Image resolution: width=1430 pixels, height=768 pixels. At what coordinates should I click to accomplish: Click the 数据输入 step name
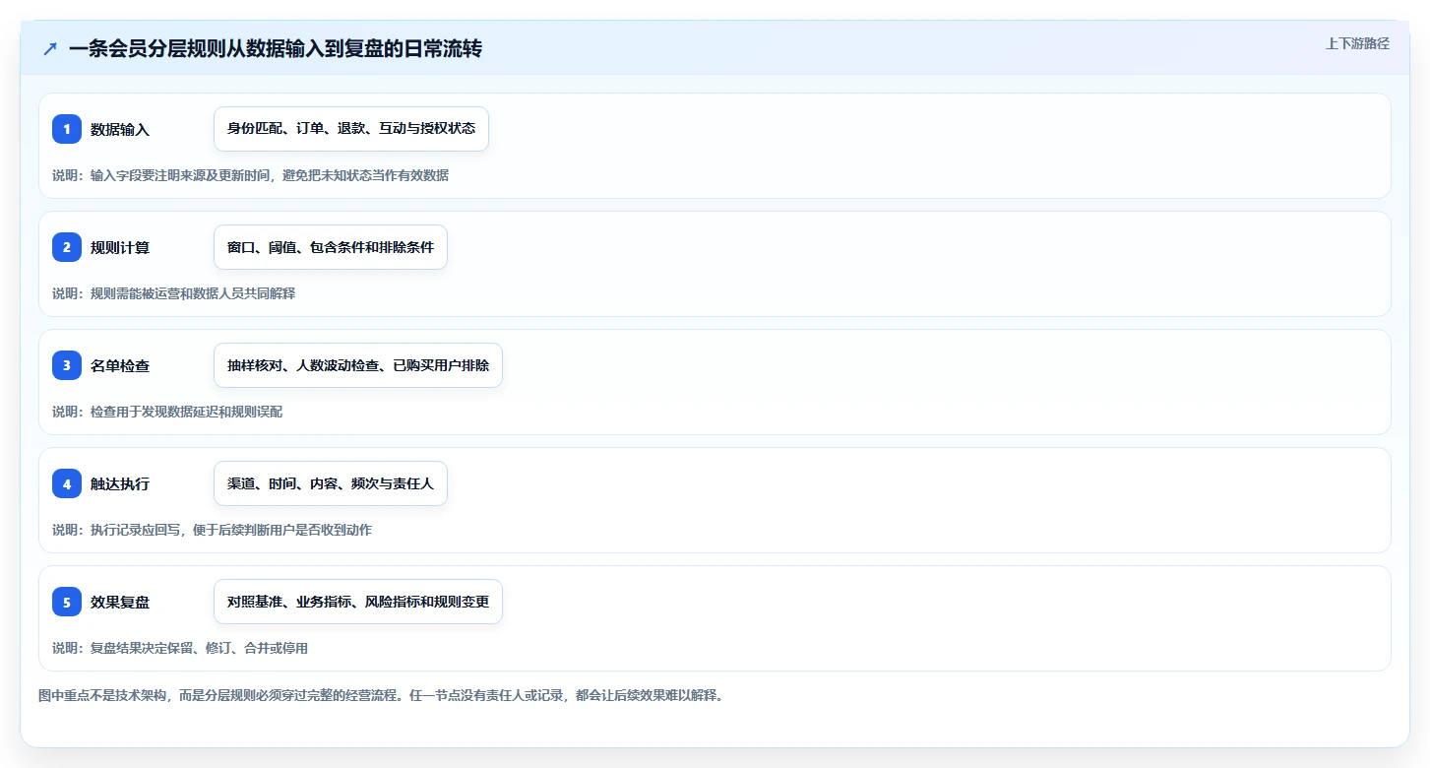pos(120,129)
